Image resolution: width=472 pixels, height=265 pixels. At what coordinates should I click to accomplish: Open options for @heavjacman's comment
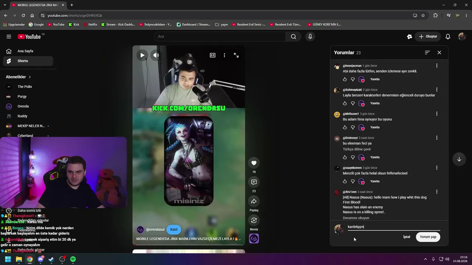437,66
